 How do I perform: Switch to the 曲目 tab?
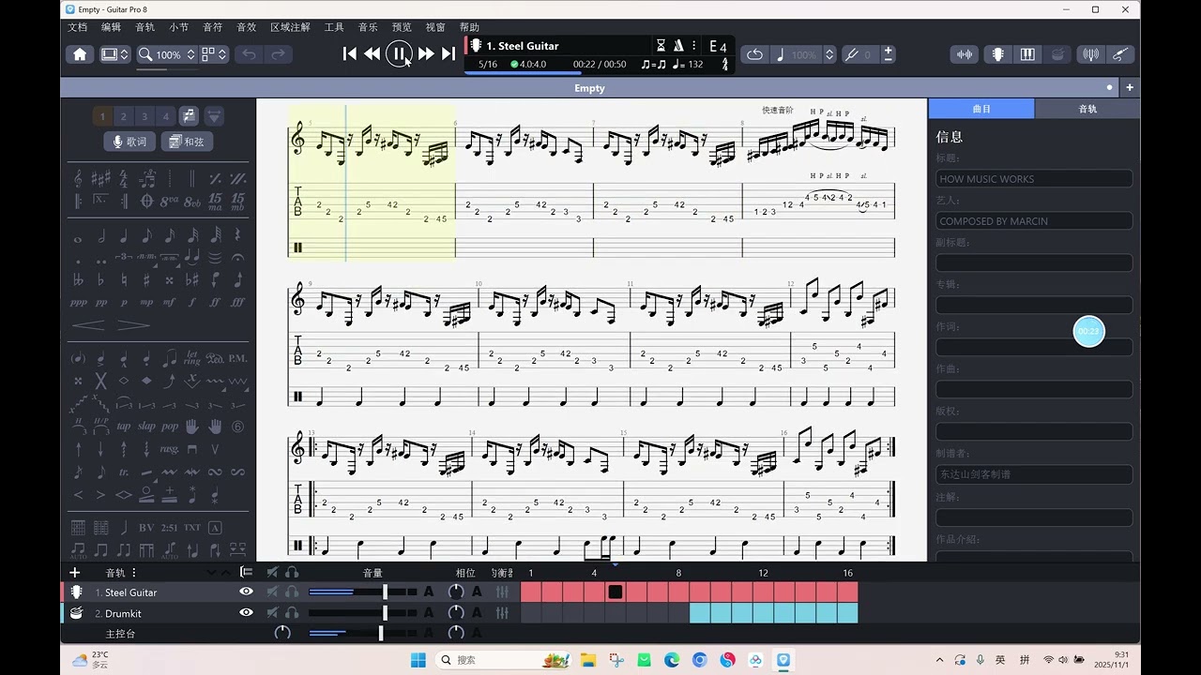(x=981, y=109)
